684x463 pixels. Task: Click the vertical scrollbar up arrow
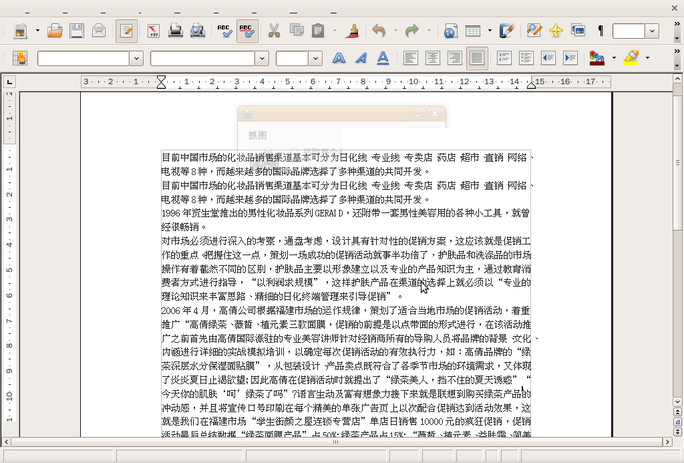click(x=677, y=79)
